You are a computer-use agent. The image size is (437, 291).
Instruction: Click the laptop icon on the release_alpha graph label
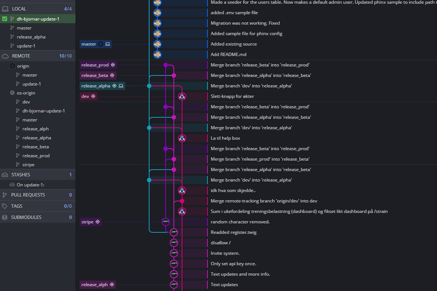[121, 86]
